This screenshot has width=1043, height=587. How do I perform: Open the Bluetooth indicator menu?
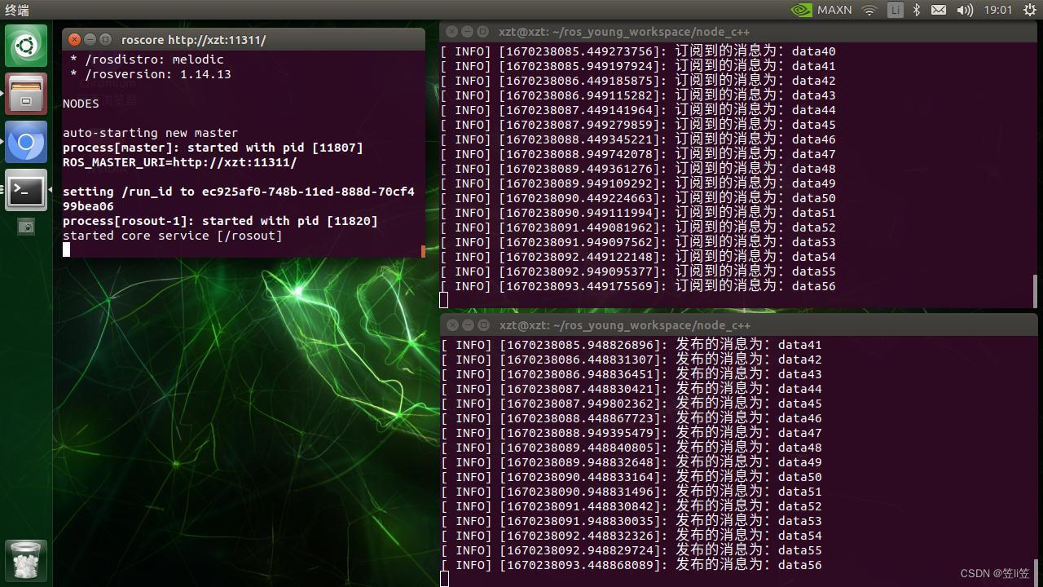point(916,10)
